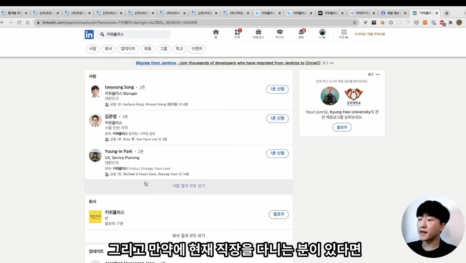Switch to the 커리어 여정 browser tab
The image size is (466, 263).
362,13
